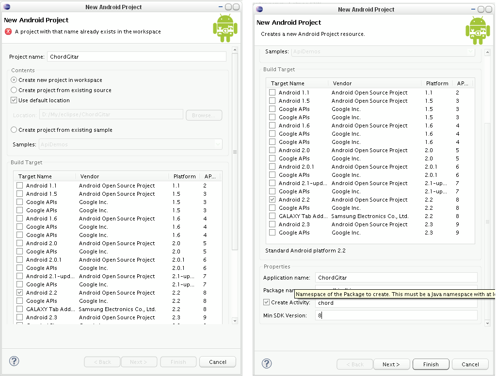Check Android 1.6 target in right dialog

272,125
